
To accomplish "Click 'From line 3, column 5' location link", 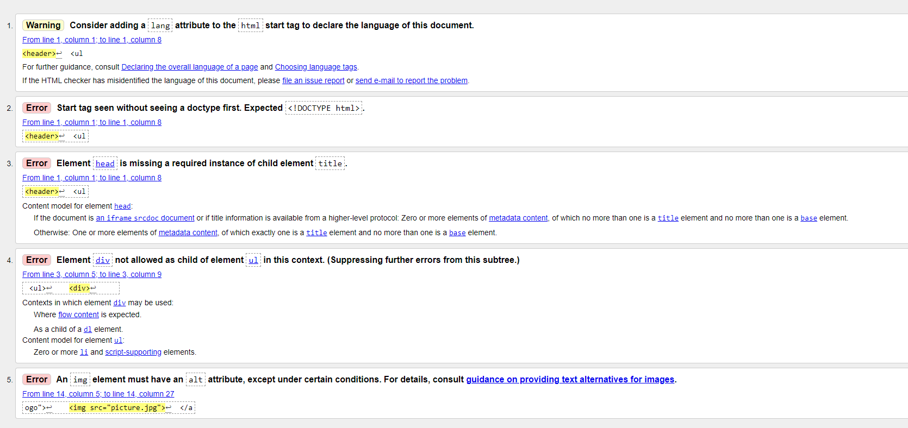I will click(x=92, y=274).
